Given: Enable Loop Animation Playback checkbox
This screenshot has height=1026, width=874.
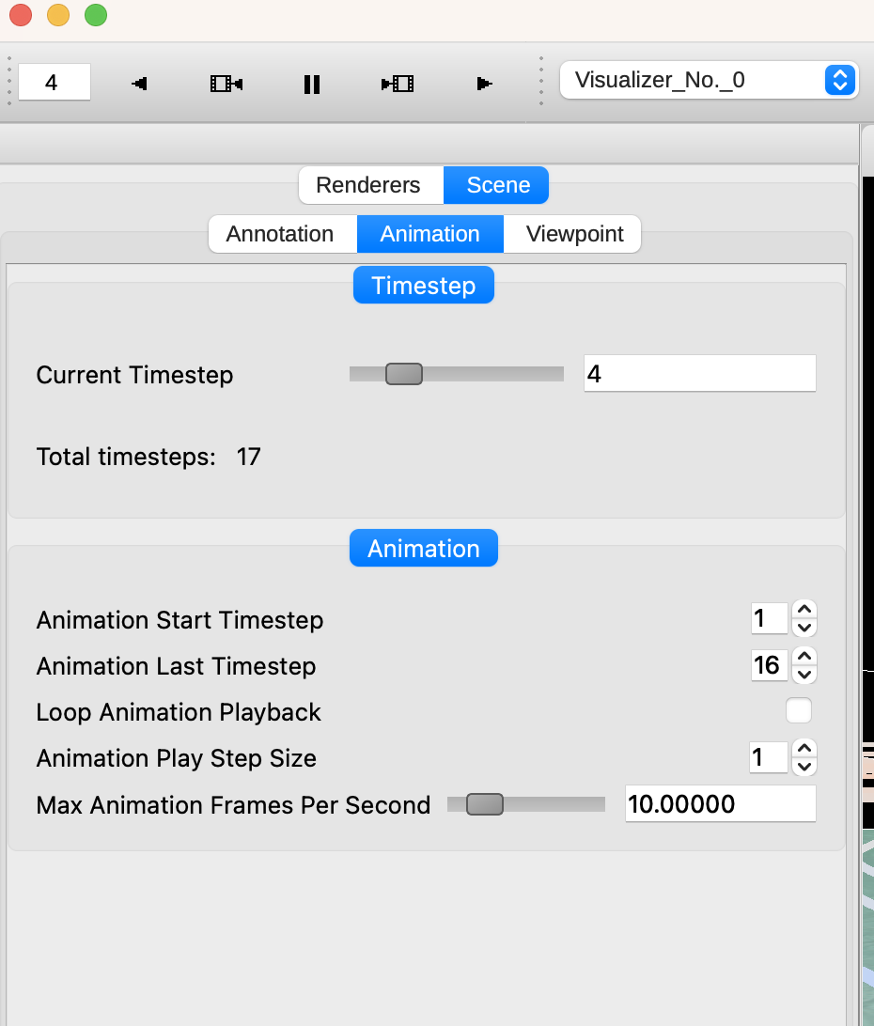Looking at the screenshot, I should (799, 711).
